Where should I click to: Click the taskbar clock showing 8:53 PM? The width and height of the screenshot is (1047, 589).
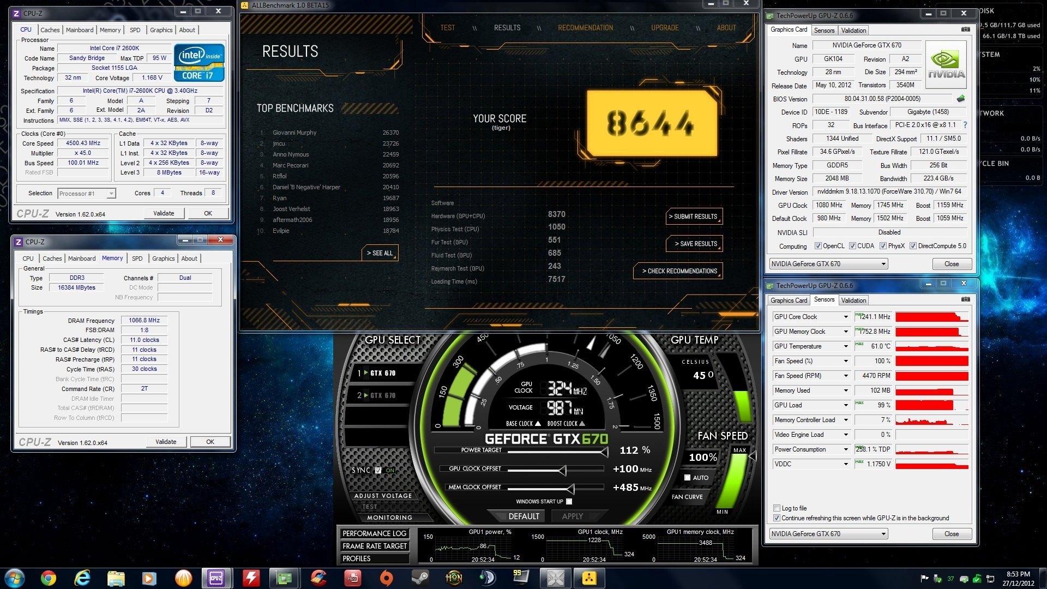click(1018, 574)
